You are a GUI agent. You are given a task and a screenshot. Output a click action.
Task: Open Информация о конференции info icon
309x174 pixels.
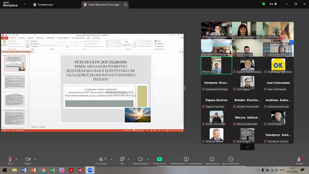pos(186,159)
